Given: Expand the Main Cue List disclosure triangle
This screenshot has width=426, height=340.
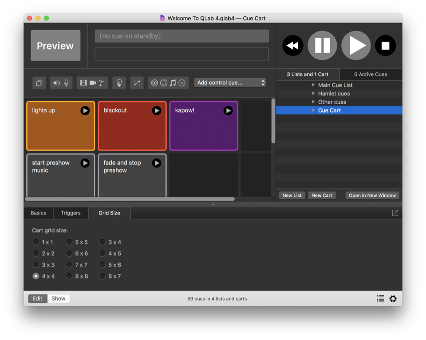Looking at the screenshot, I should point(313,85).
